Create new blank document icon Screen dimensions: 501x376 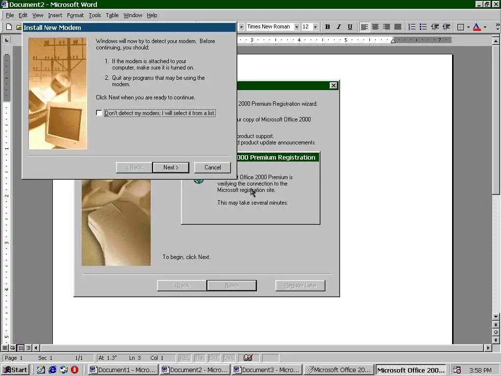point(9,27)
